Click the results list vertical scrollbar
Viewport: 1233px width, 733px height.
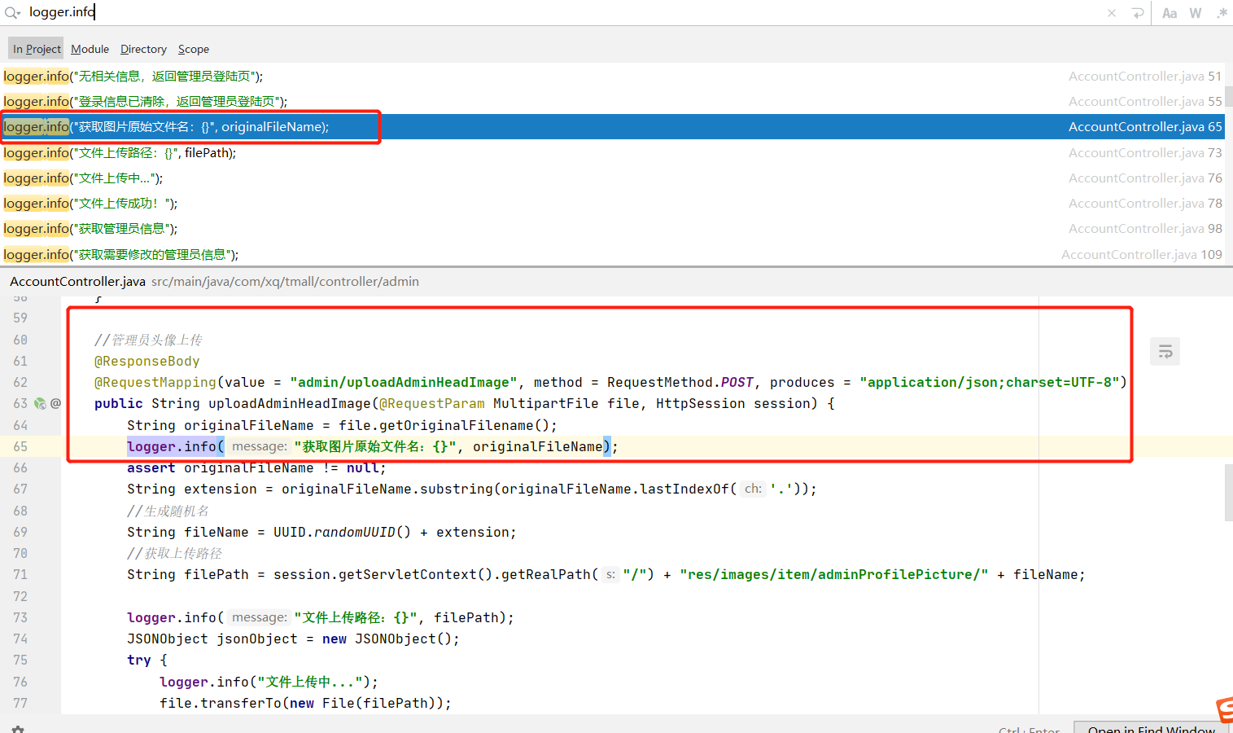point(1228,96)
